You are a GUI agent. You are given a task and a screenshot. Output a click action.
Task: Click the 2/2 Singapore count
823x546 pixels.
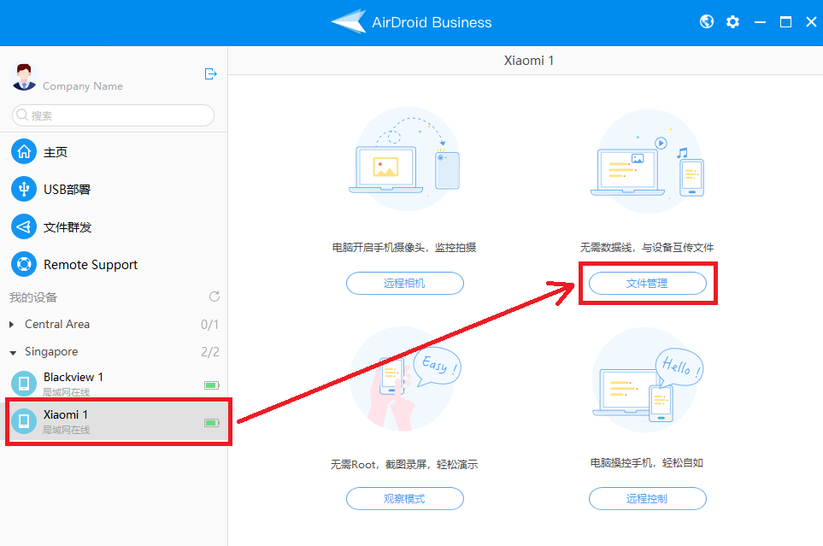pos(210,352)
